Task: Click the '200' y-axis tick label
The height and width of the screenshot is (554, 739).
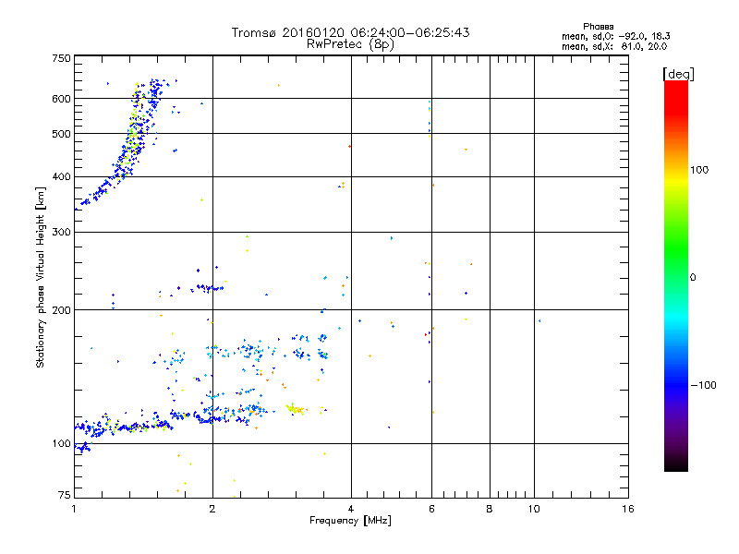Action: coord(61,310)
